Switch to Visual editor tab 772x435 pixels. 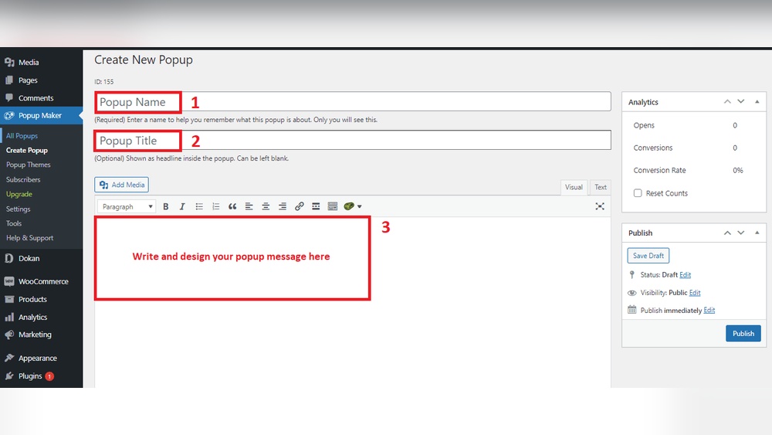click(x=574, y=187)
